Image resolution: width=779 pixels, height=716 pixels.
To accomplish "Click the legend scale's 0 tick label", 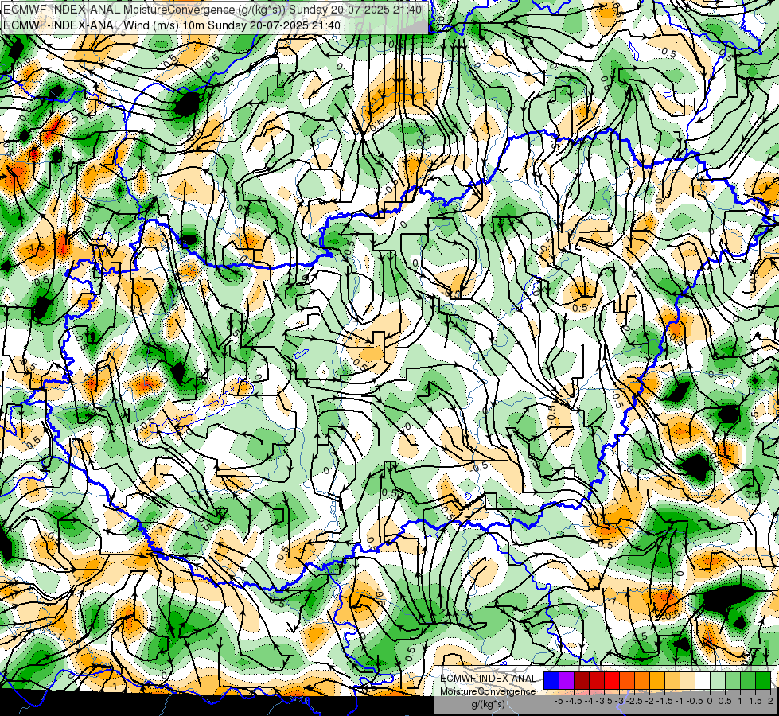I will pos(710,701).
